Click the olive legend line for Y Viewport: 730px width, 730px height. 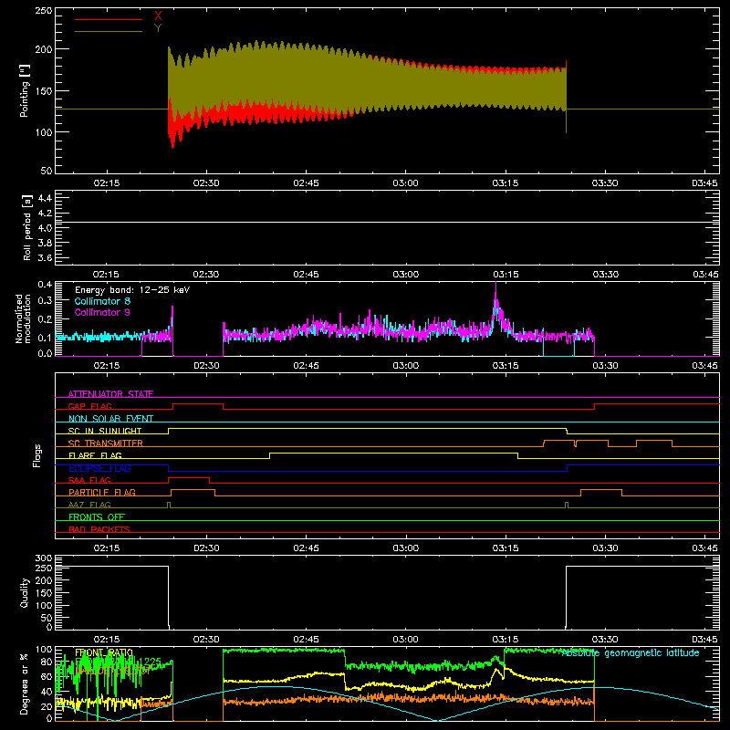click(109, 31)
